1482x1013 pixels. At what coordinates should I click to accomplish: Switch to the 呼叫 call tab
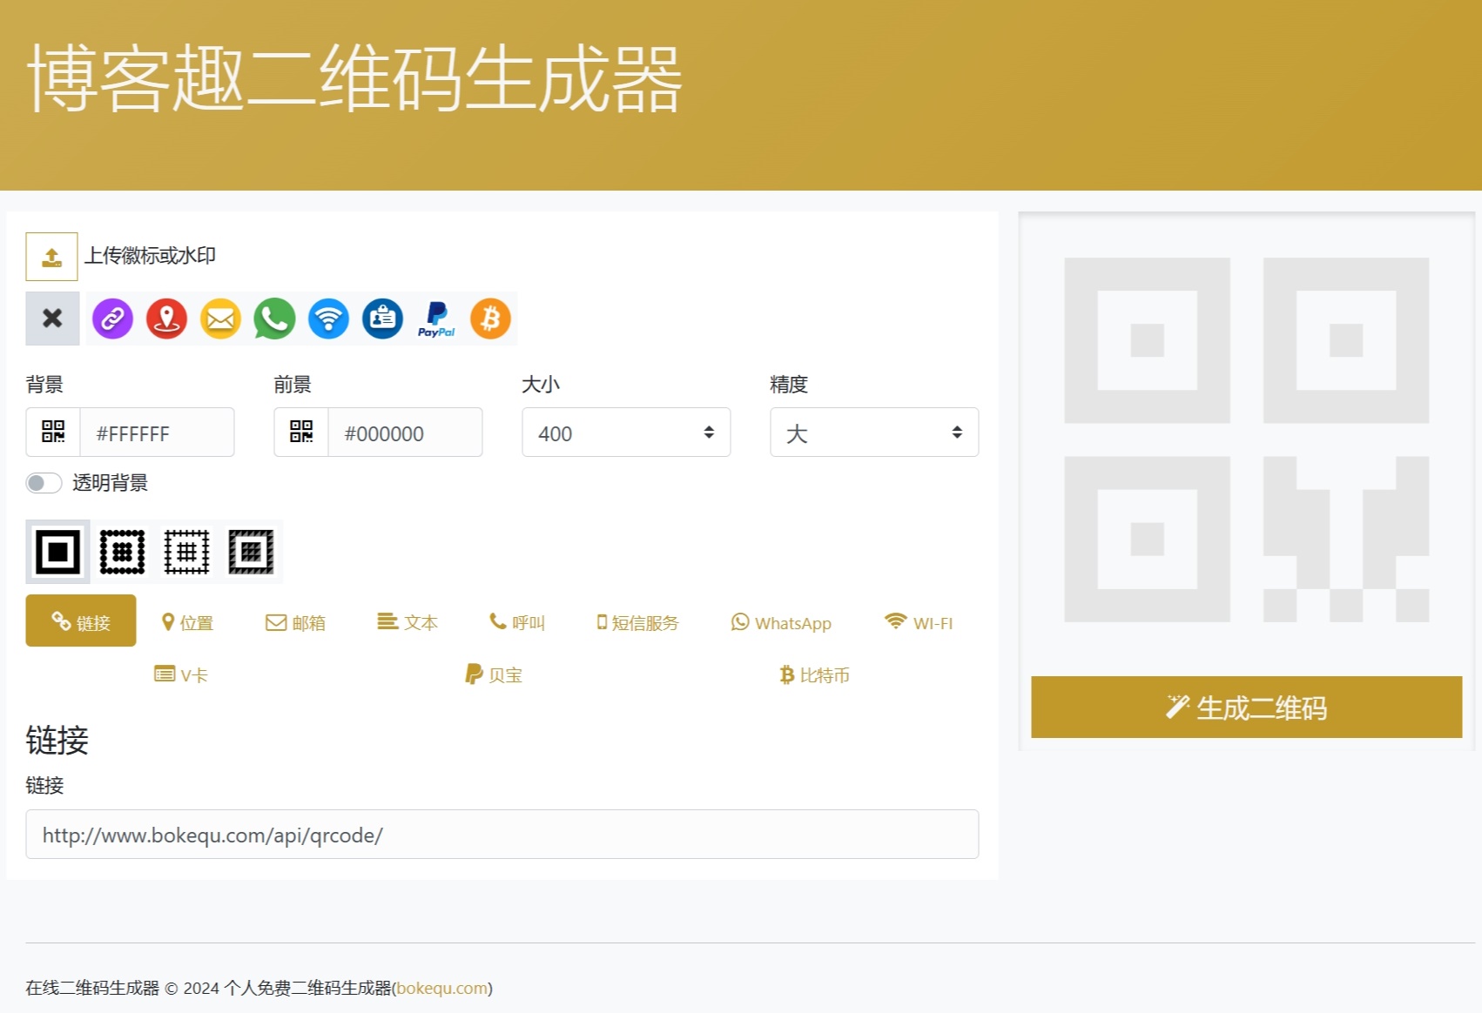517,622
